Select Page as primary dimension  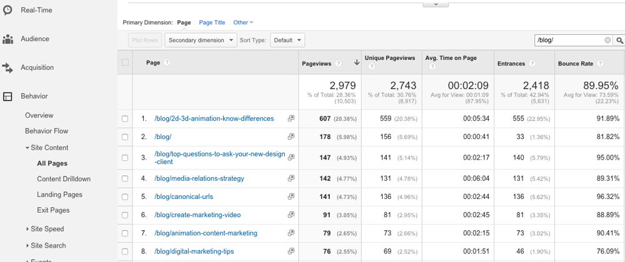coord(184,22)
